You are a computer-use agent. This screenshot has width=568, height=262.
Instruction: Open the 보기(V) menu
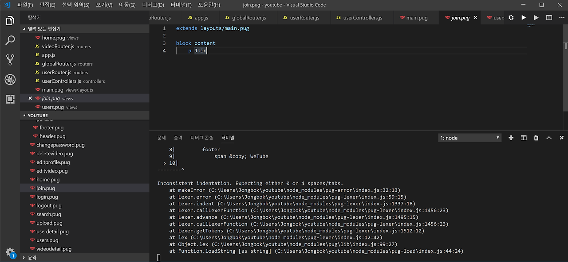(104, 5)
